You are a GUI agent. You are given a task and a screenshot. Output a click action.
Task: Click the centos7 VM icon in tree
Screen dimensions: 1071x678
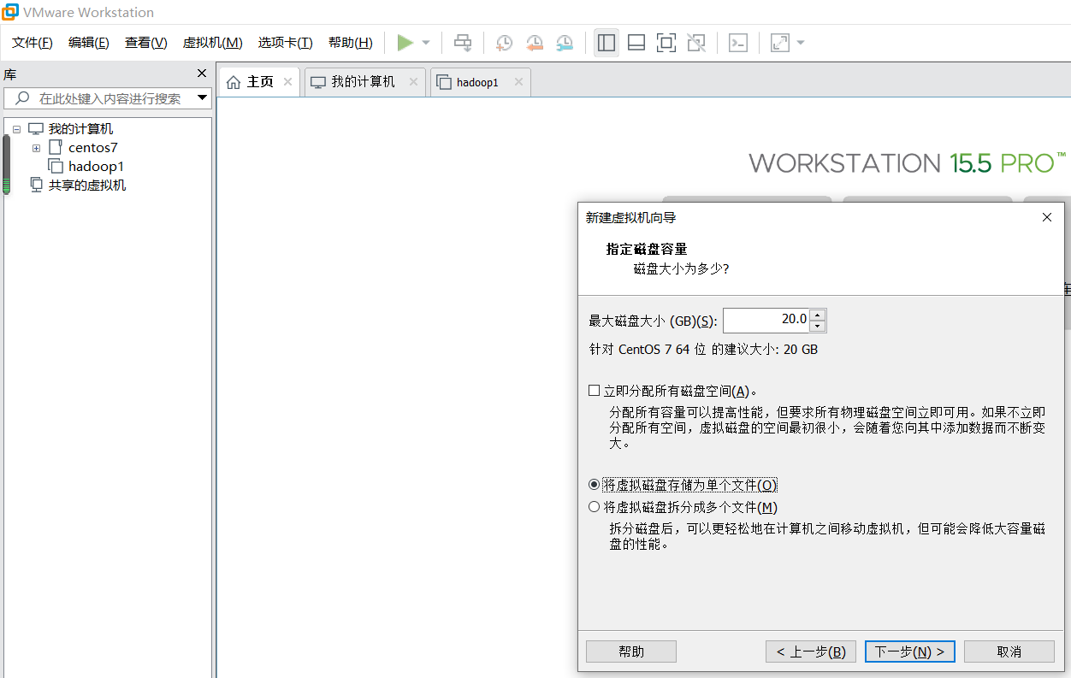click(x=55, y=147)
